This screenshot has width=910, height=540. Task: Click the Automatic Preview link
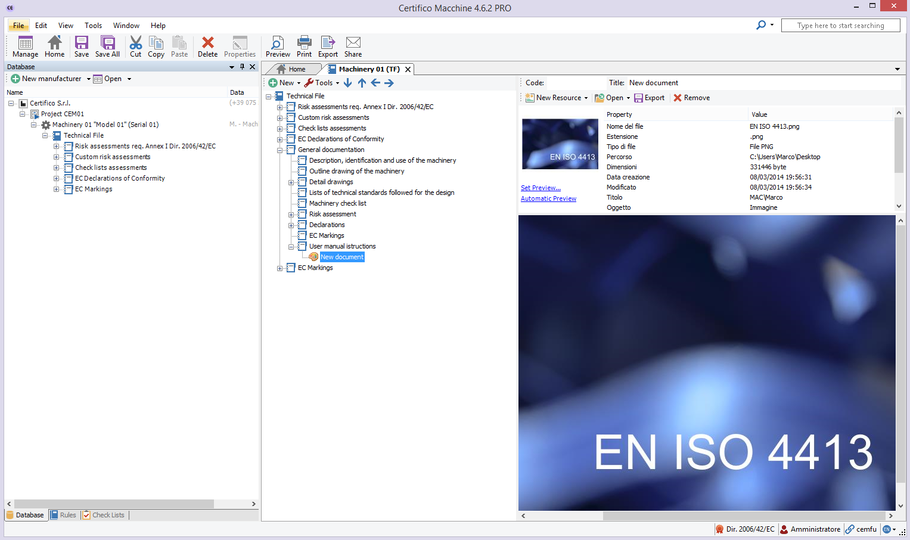[548, 198]
